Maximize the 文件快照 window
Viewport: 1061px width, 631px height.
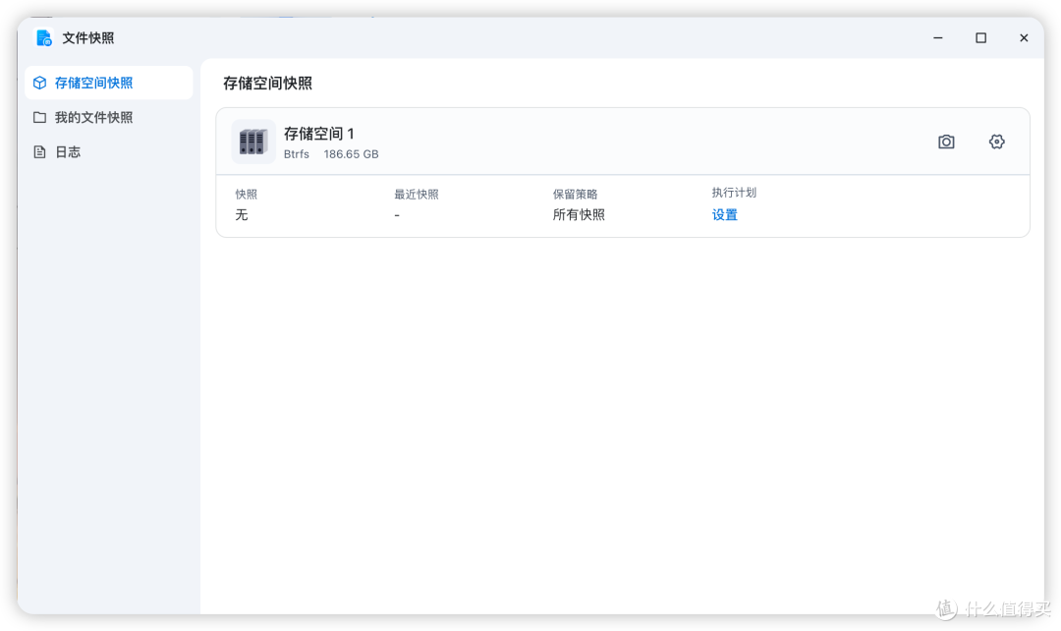coord(980,38)
